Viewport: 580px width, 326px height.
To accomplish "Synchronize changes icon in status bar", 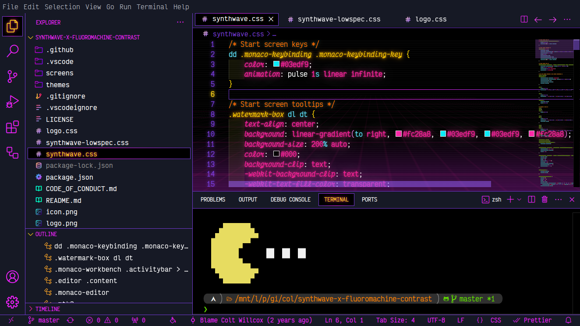I will click(70, 320).
